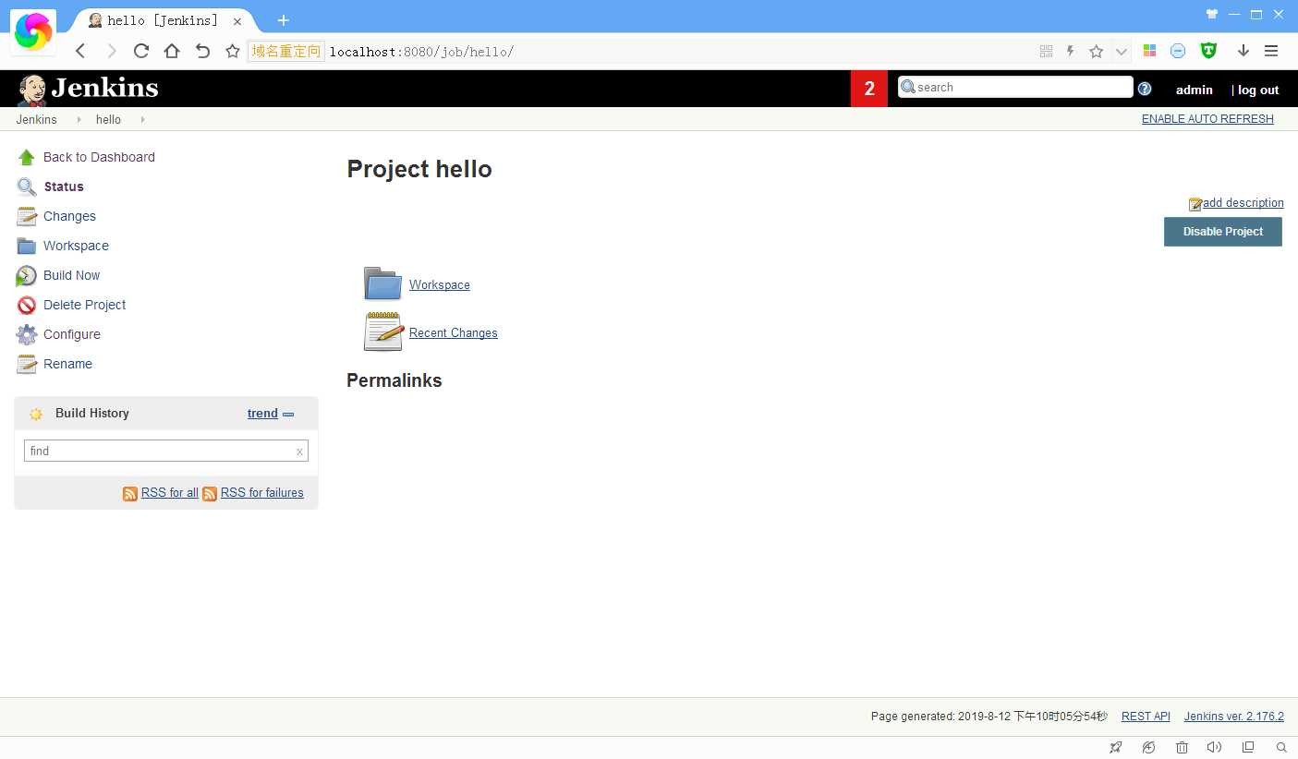The image size is (1298, 759).
Task: Click the lightning speed-mode icon in address bar
Action: click(1071, 51)
